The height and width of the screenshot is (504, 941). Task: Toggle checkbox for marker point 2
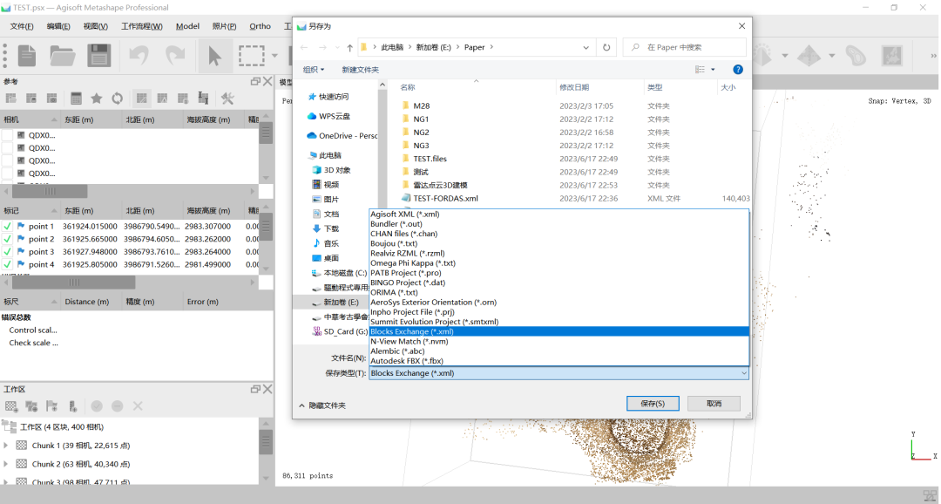pyautogui.click(x=7, y=239)
